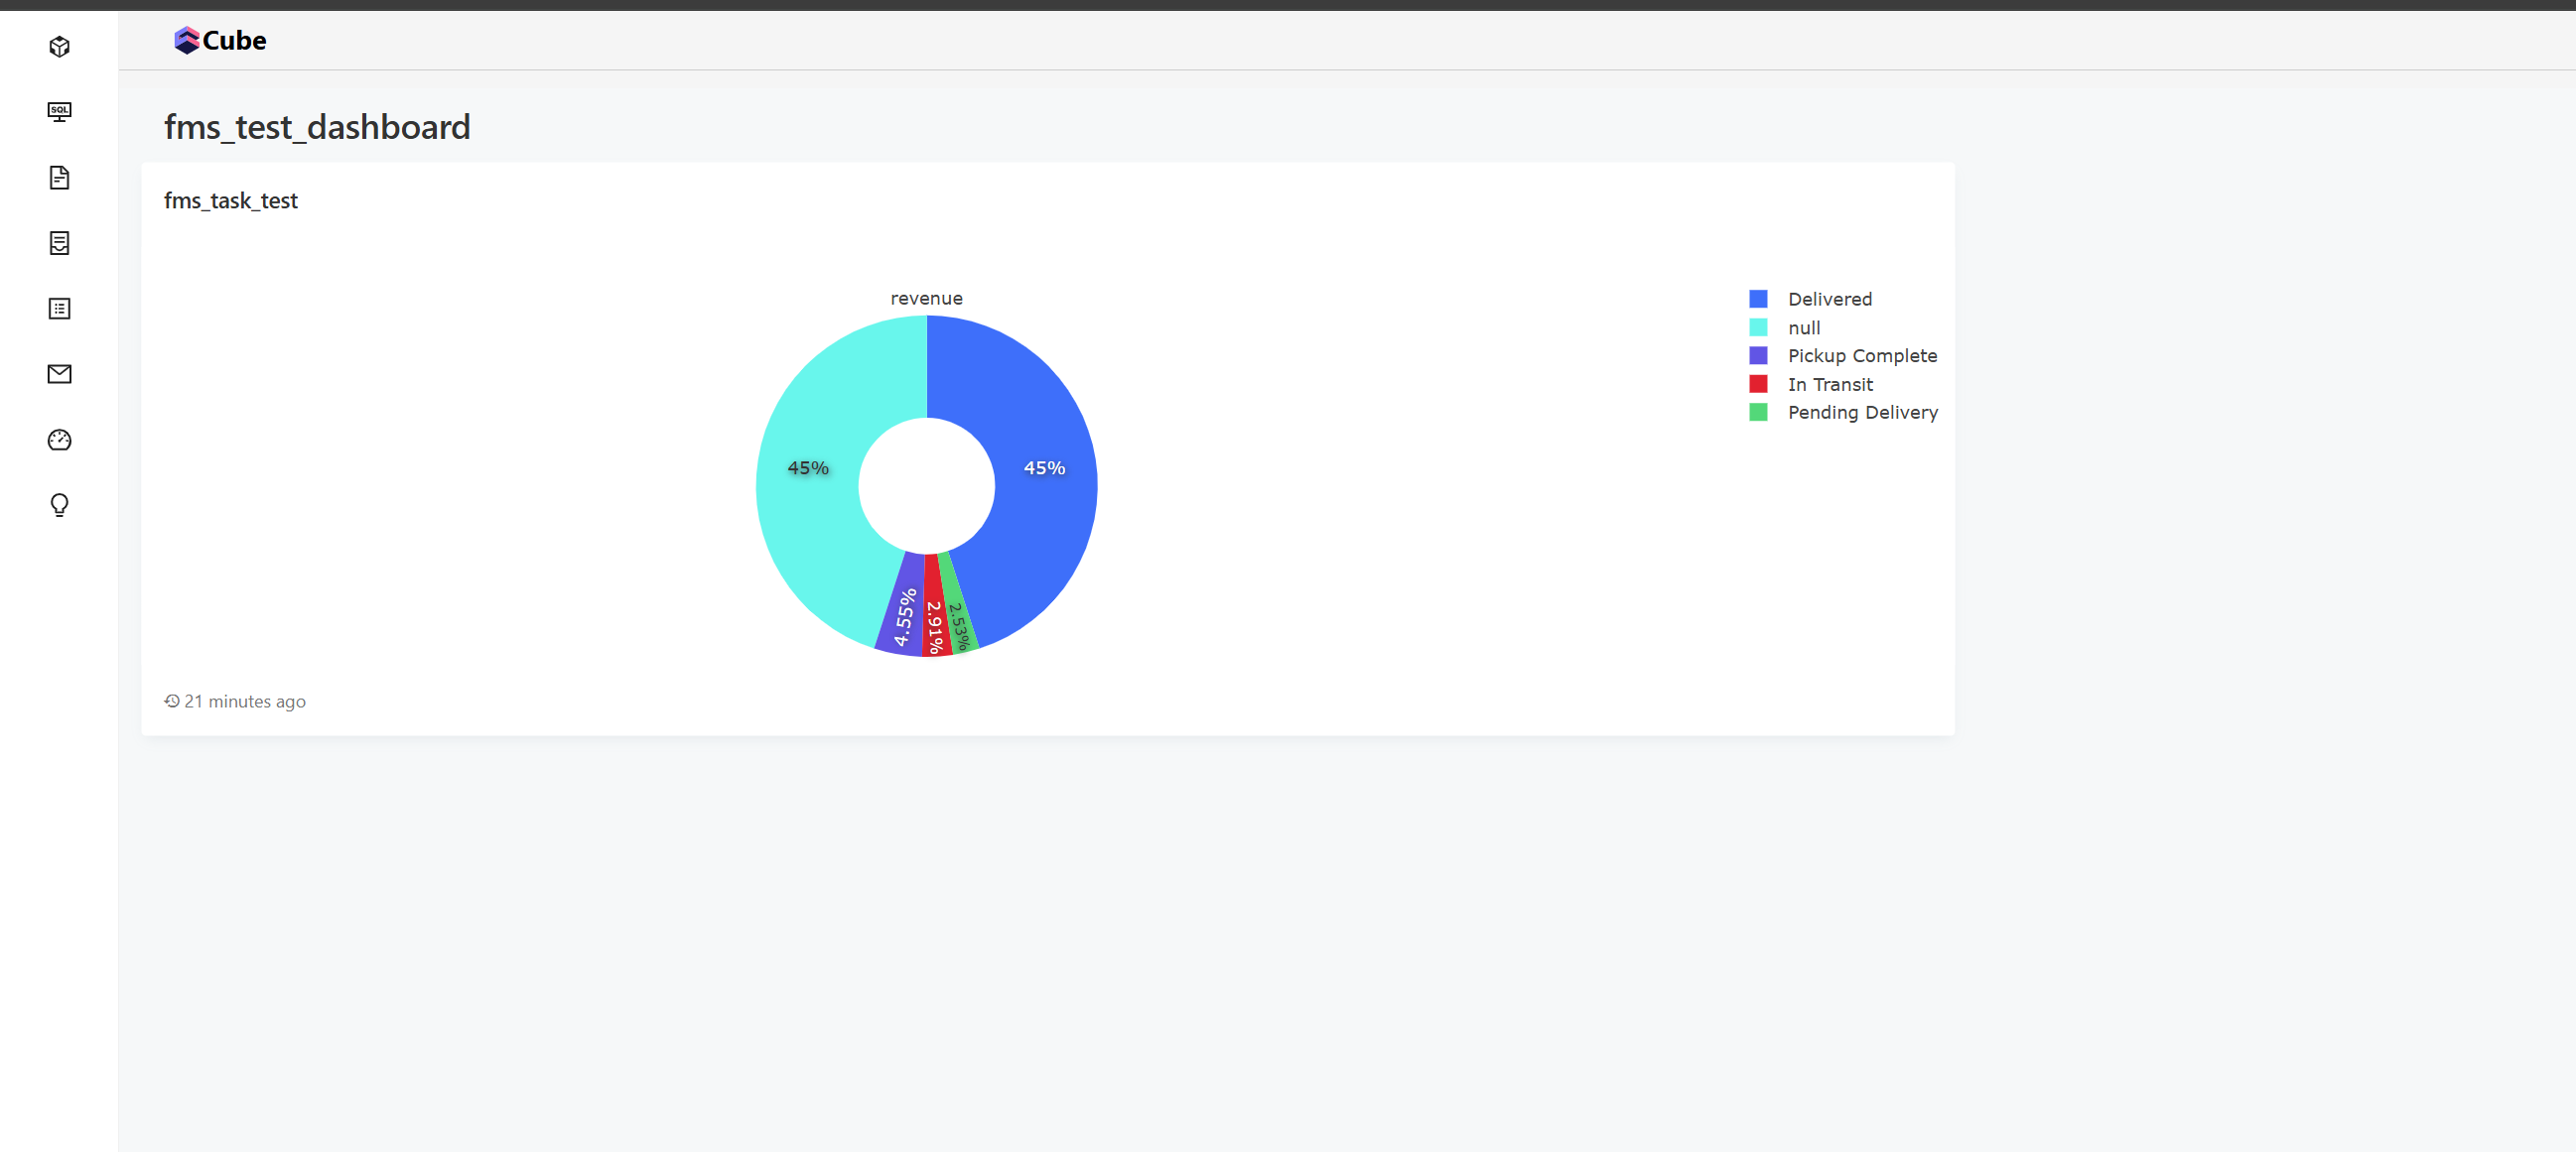Toggle the In Transit legend entry
Screen dimensions: 2576x1152
point(1829,385)
